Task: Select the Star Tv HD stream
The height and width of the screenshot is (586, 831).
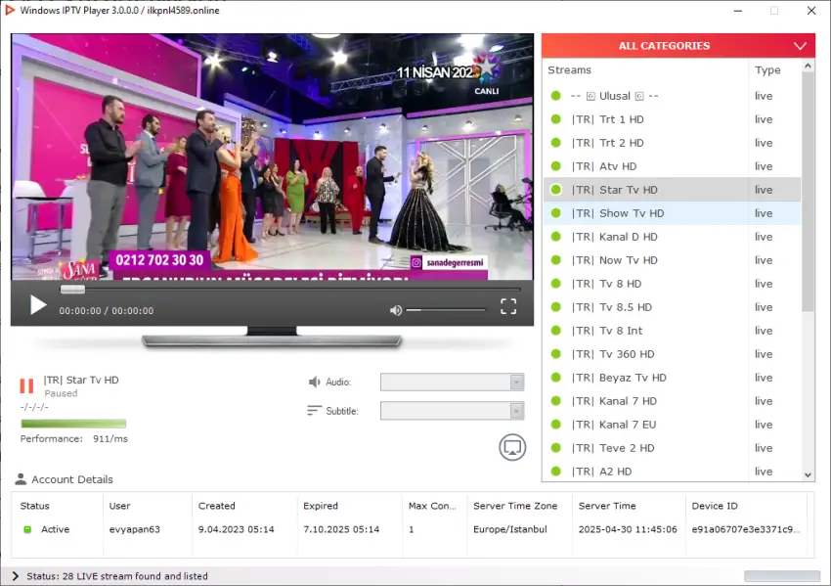Action: (672, 190)
